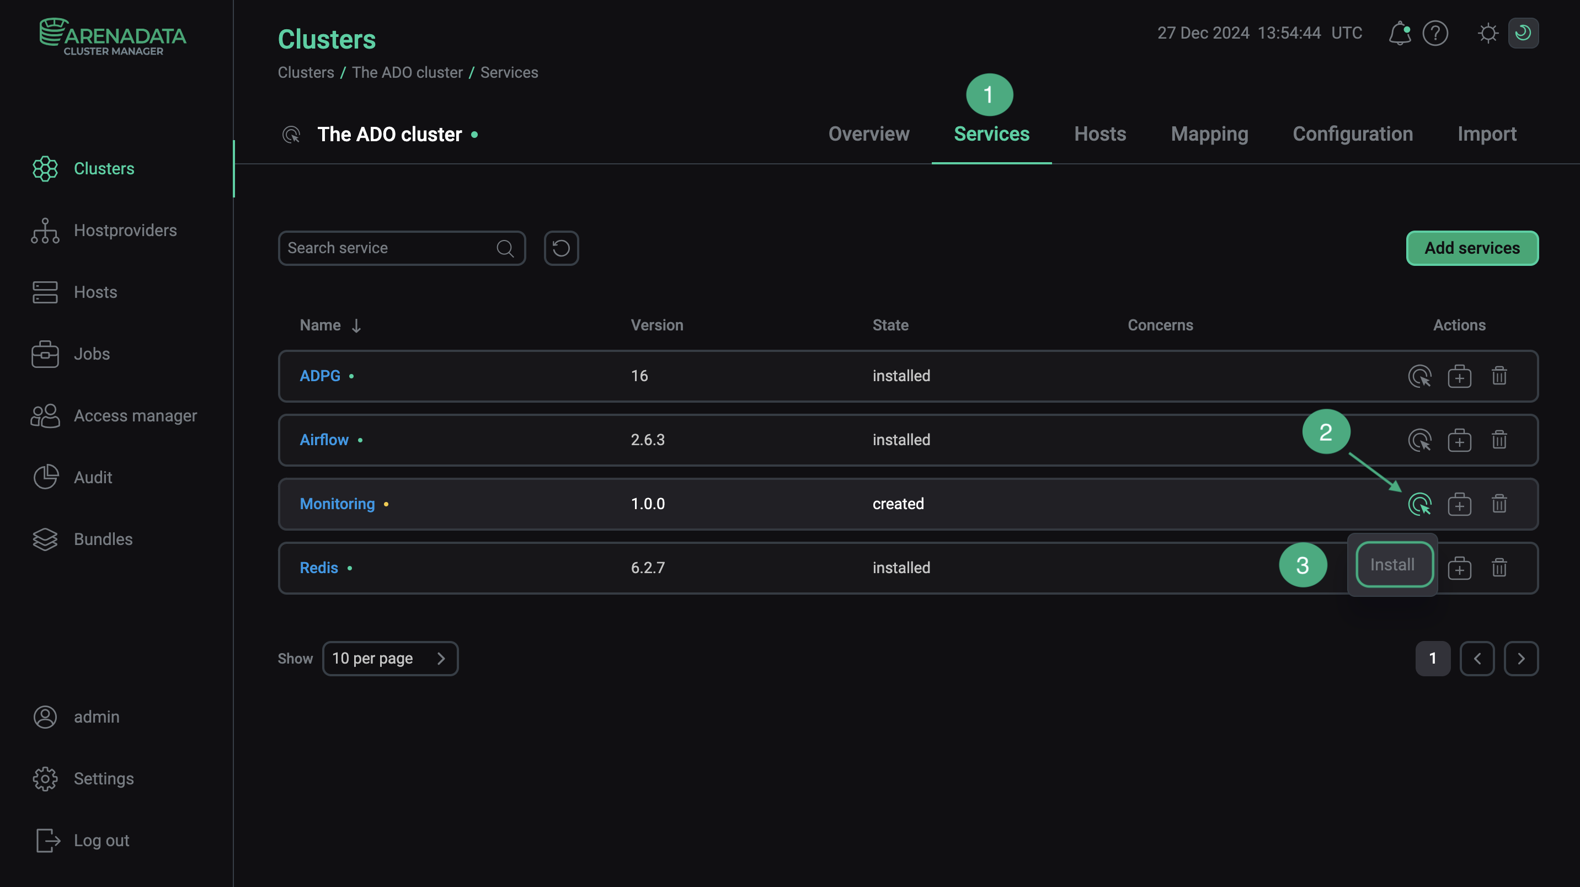Open notifications bell icon

(1399, 33)
